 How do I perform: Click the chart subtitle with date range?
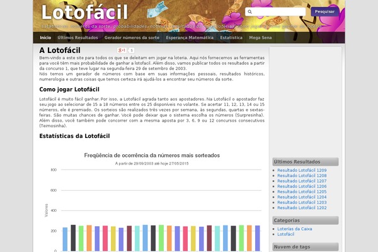152,164
